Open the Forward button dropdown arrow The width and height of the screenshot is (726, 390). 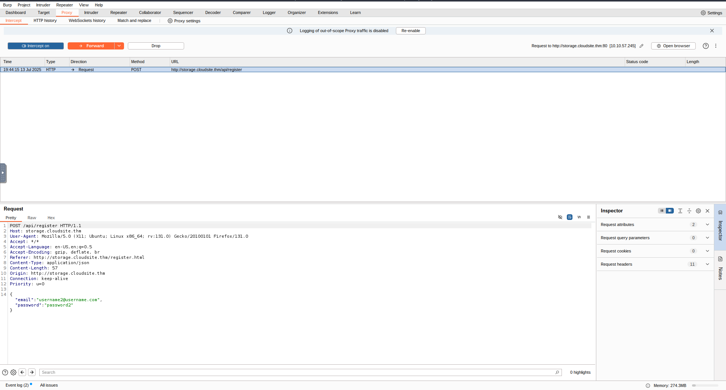pyautogui.click(x=119, y=46)
